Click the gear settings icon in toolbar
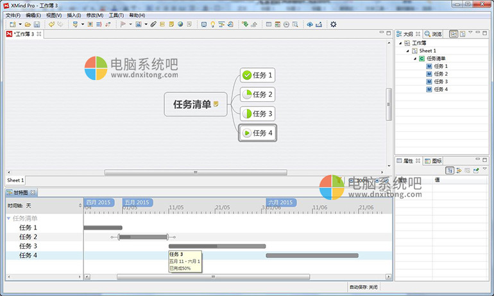 point(333,24)
